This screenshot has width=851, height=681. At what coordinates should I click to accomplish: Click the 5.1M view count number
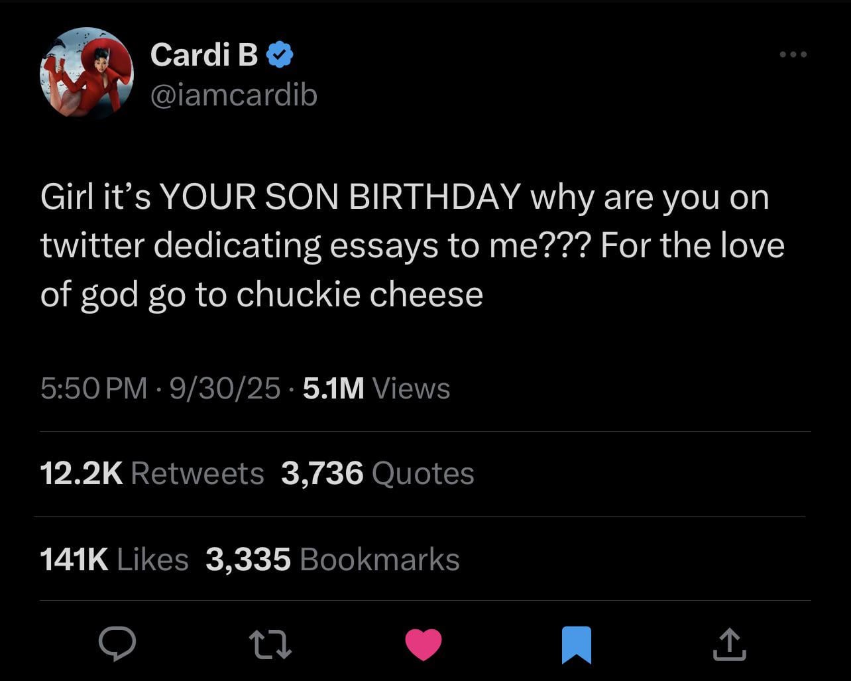[x=333, y=388]
